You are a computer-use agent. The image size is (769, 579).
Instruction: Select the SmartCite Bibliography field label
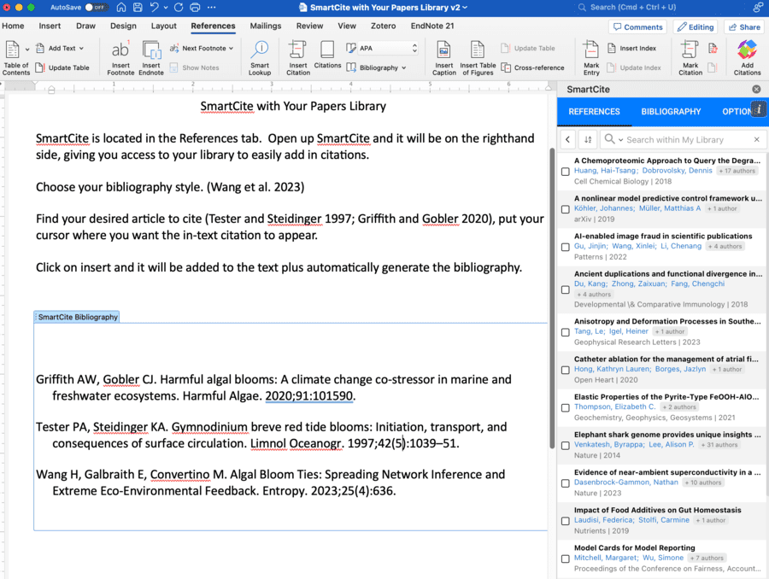pos(77,317)
